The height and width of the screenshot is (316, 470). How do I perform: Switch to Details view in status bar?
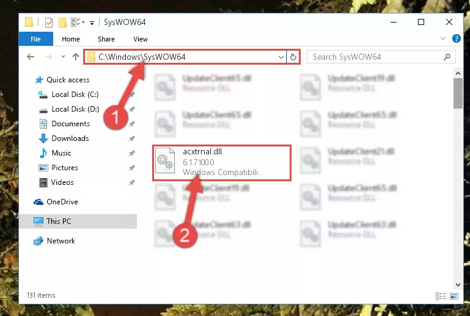(440, 296)
